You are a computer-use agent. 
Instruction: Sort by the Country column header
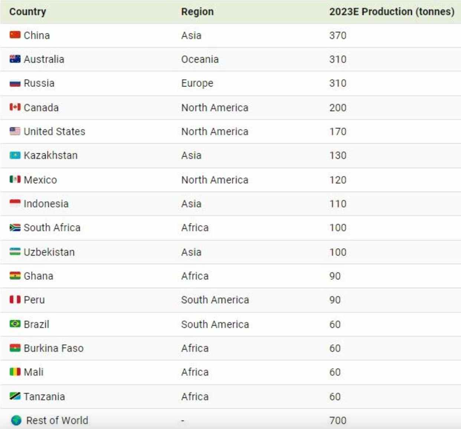pyautogui.click(x=28, y=12)
